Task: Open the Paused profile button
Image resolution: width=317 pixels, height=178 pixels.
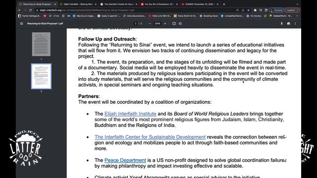Action: 277,10
